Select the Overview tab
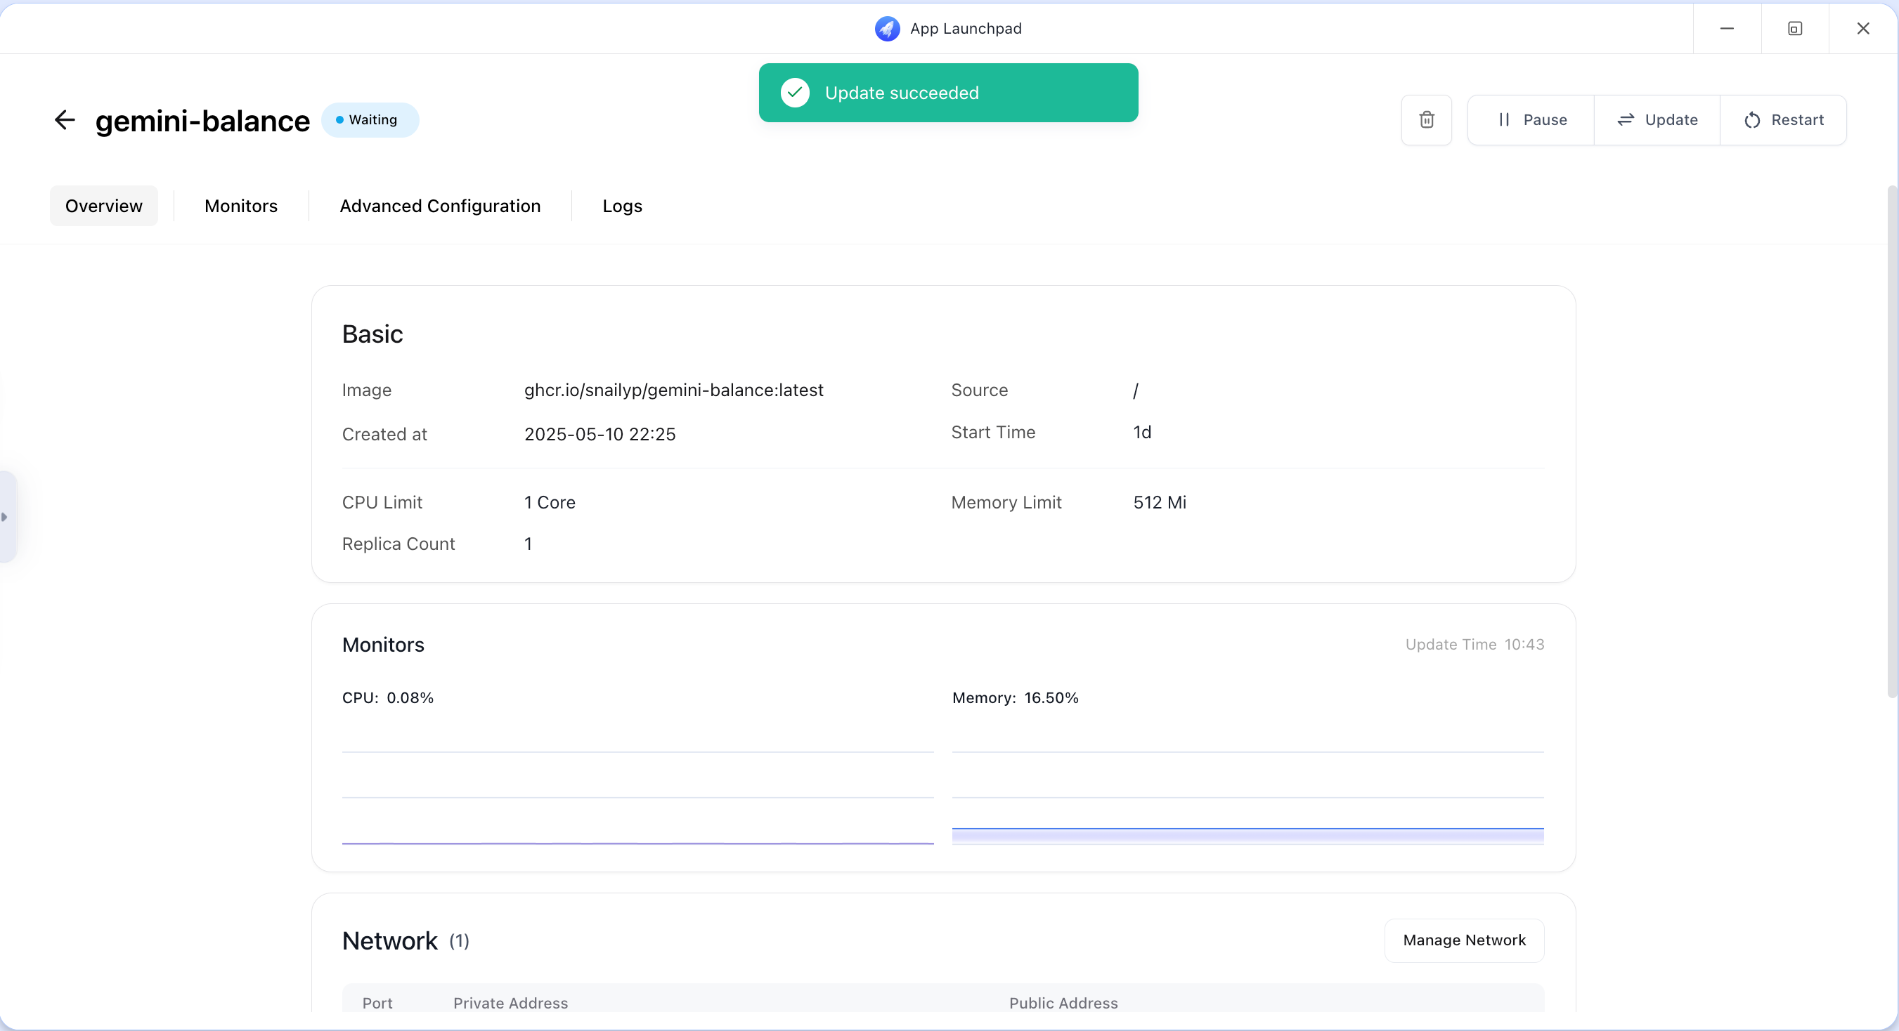The height and width of the screenshot is (1031, 1899). pyautogui.click(x=104, y=206)
